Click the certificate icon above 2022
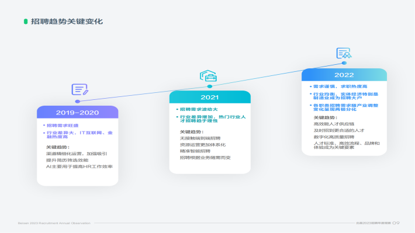415x233 pixels. (344, 53)
